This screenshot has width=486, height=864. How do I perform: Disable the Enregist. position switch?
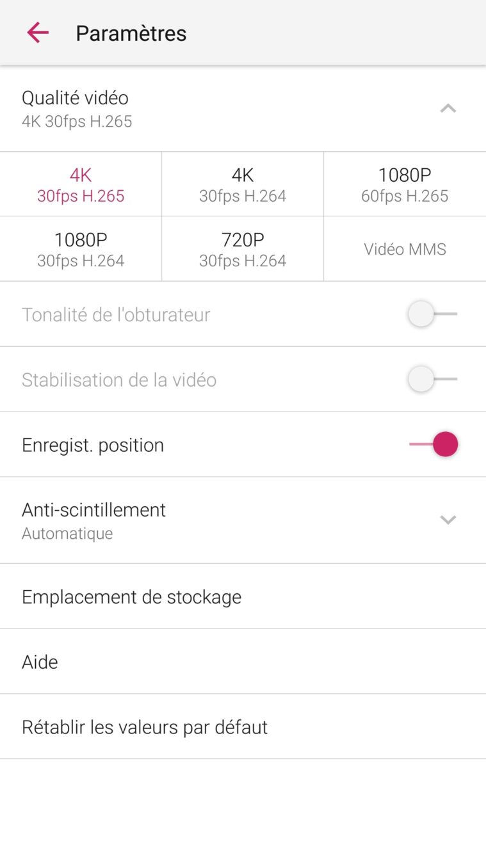coord(434,444)
